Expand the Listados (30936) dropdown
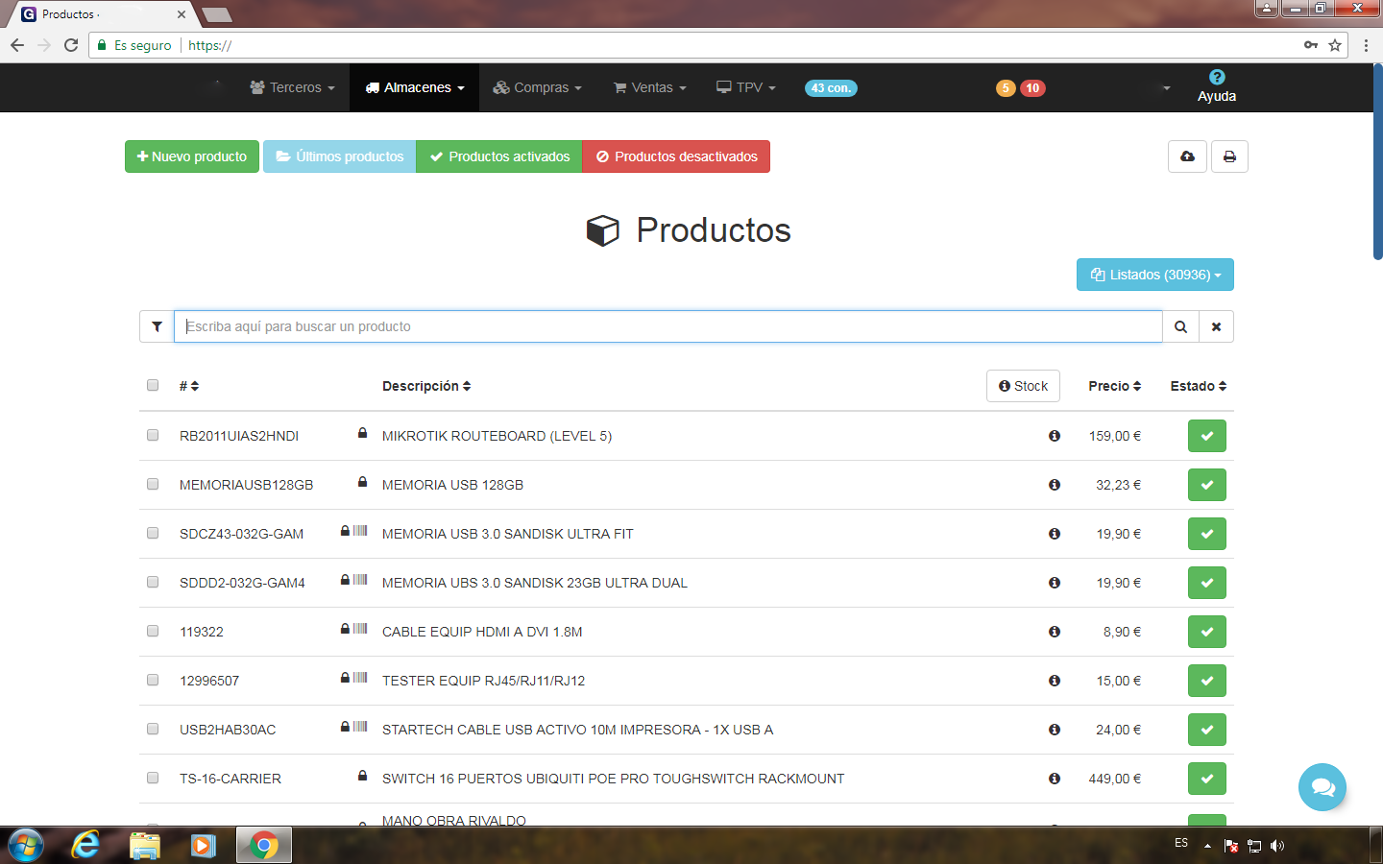 (x=1154, y=275)
